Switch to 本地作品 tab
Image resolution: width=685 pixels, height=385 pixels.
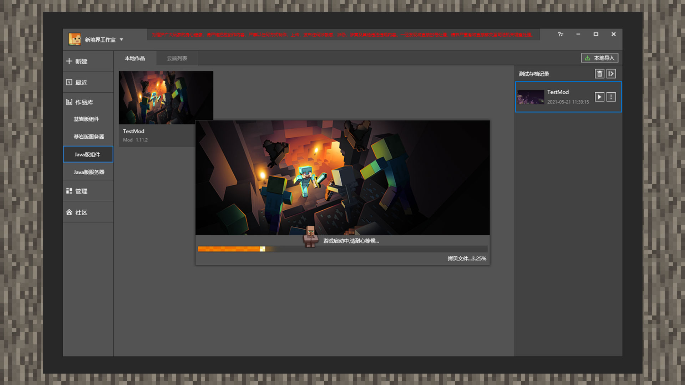click(x=135, y=58)
